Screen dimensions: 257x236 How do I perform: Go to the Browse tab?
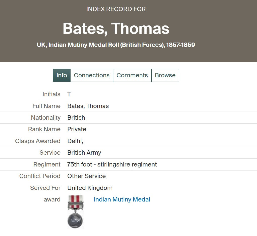(x=165, y=75)
